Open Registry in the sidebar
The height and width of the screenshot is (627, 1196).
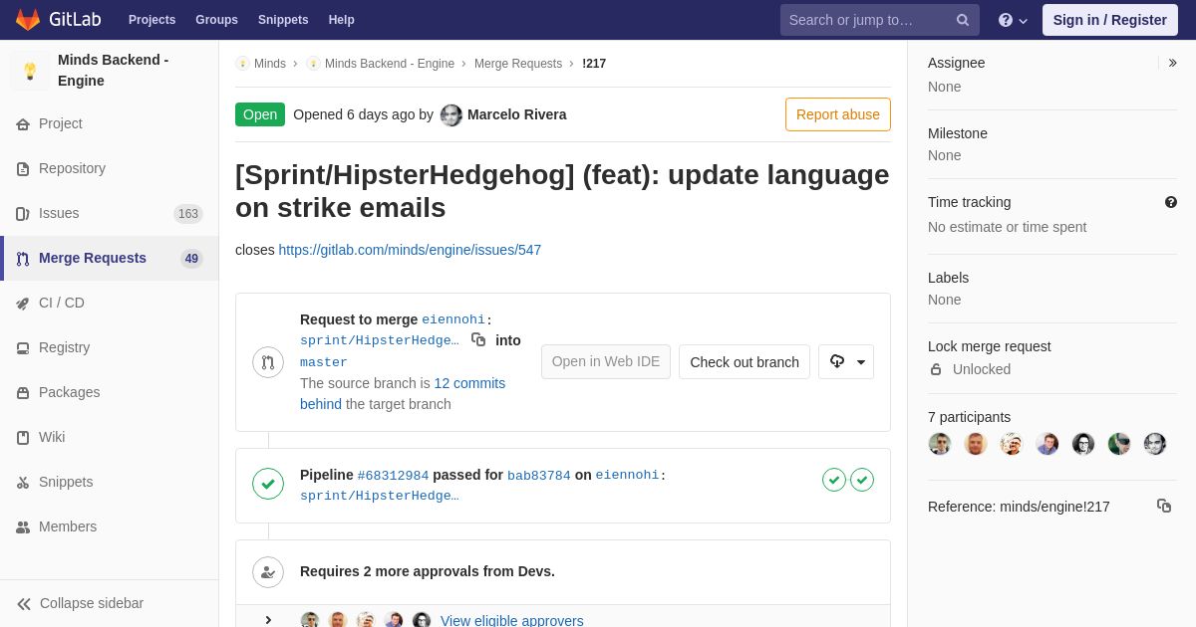click(x=110, y=347)
